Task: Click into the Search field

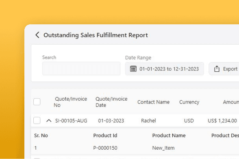Action: click(x=81, y=69)
